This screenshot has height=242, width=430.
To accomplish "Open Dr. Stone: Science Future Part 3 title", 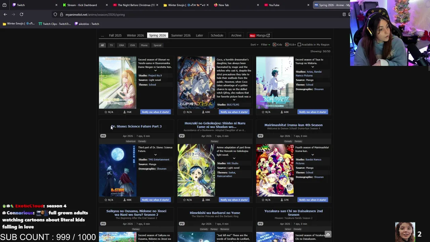I will point(136,126).
